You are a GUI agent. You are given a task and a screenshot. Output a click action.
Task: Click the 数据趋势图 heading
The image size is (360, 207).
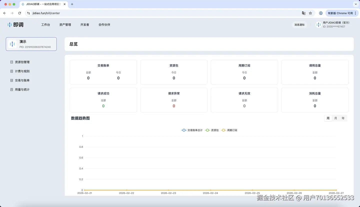[x=80, y=118]
